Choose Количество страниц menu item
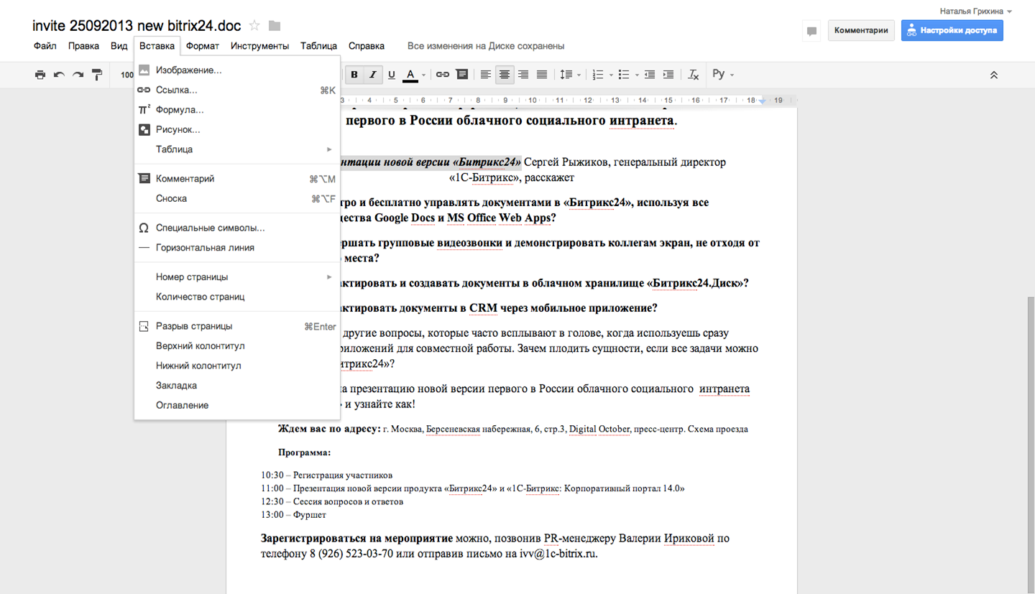1035x594 pixels. click(237, 297)
